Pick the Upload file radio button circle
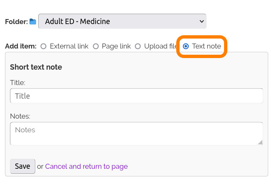This screenshot has width=271, height=192. click(138, 46)
